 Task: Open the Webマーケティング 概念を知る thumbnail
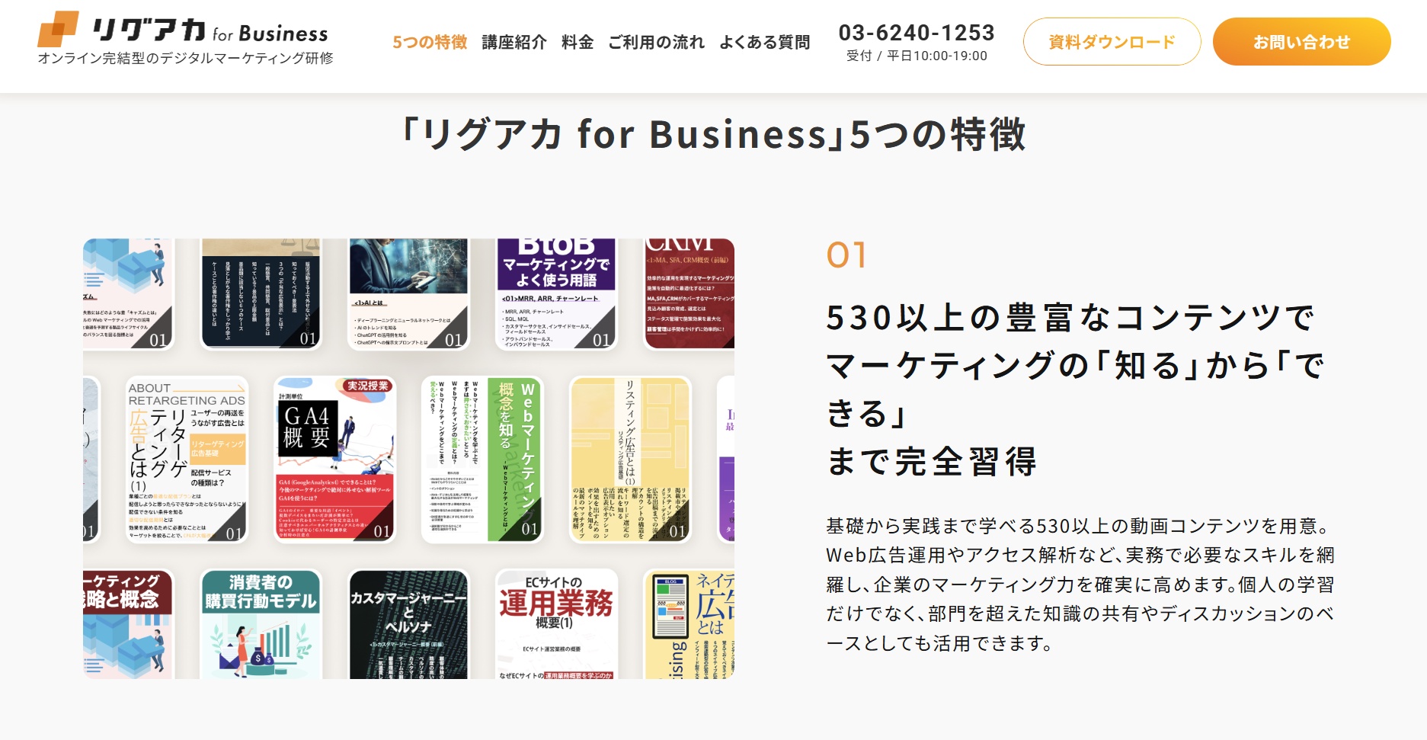point(482,460)
